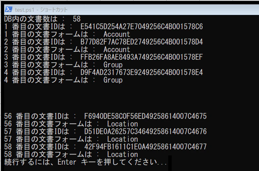Click the window title 'test.ps1 - ショートカット'
The width and height of the screenshot is (259, 171).
click(41, 10)
